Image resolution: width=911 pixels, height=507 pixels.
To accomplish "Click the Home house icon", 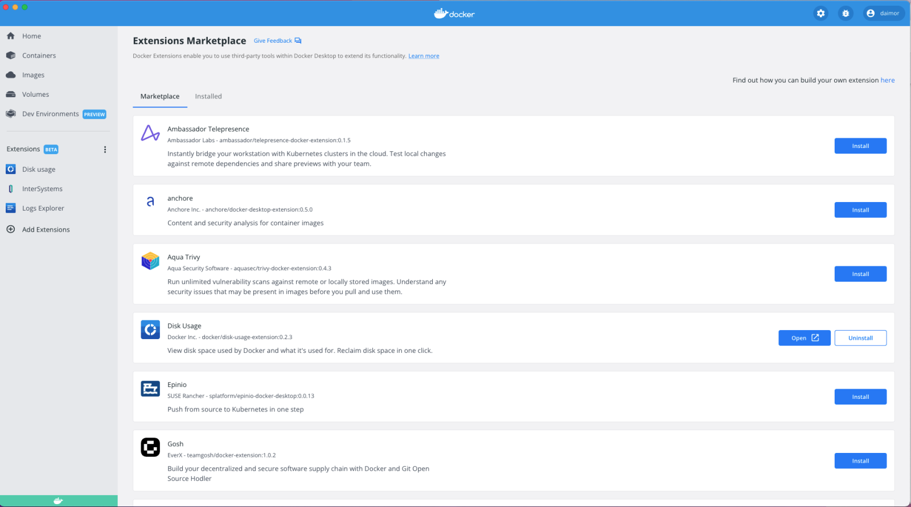I will (10, 36).
